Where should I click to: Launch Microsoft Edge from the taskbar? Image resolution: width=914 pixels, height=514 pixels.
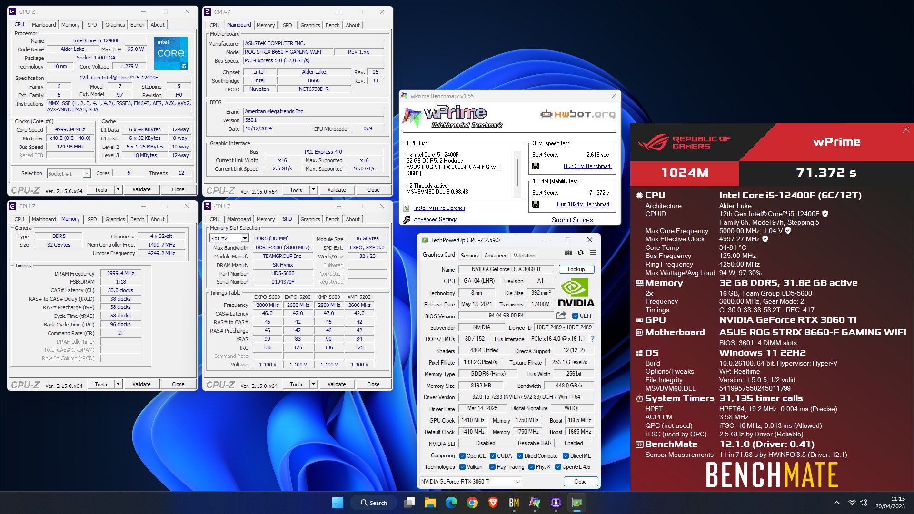coord(451,503)
